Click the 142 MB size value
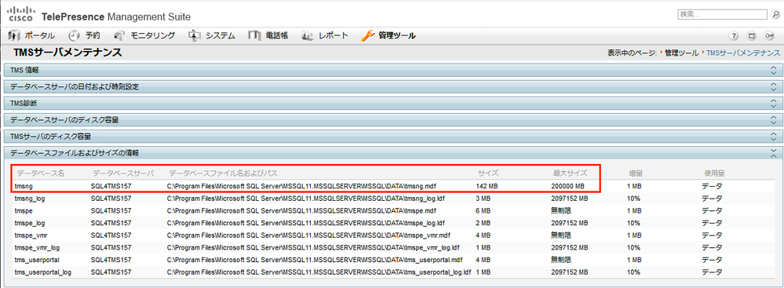The image size is (784, 288). pyautogui.click(x=487, y=187)
